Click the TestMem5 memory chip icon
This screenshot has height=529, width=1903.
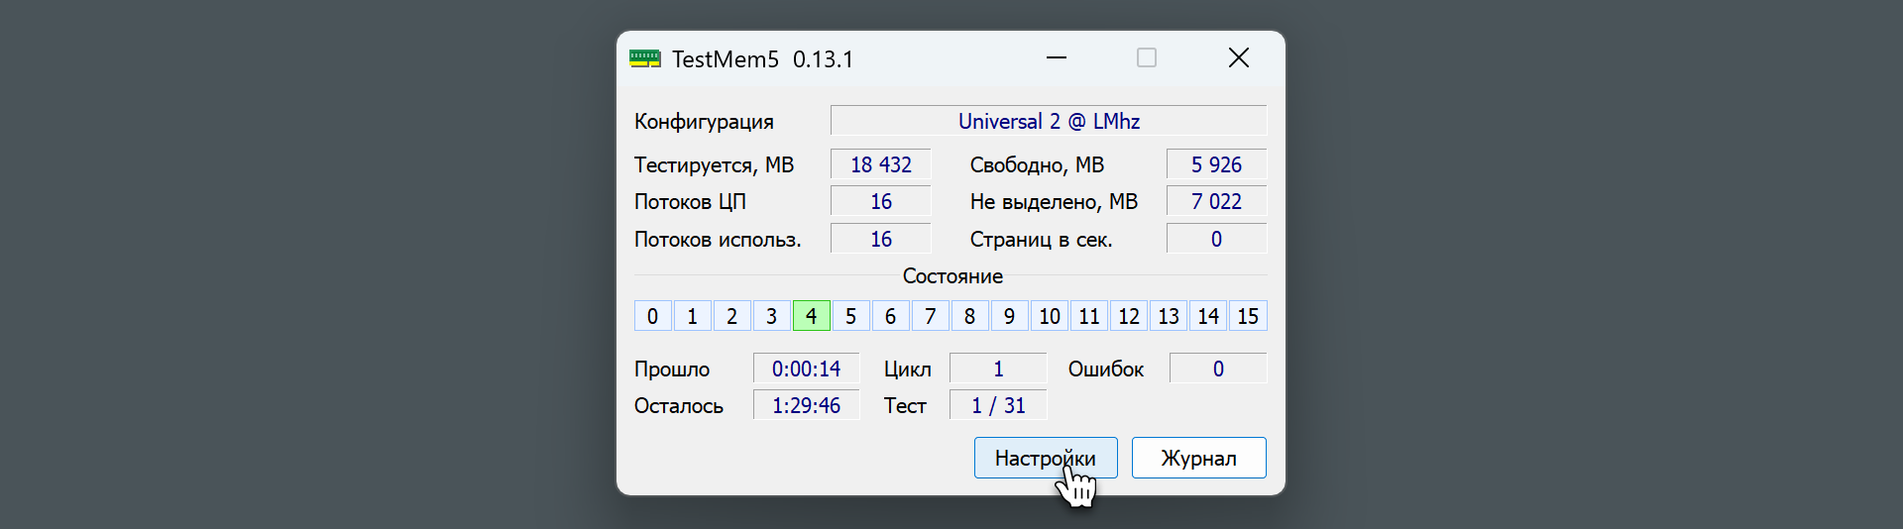644,59
